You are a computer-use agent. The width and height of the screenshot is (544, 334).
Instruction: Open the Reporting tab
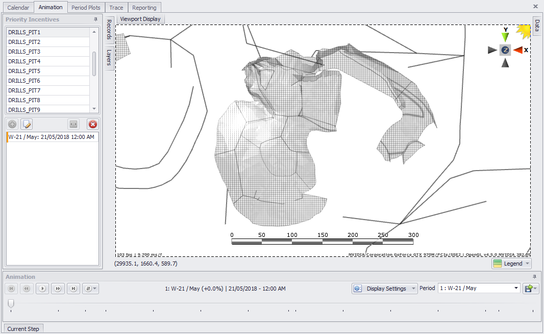click(144, 7)
